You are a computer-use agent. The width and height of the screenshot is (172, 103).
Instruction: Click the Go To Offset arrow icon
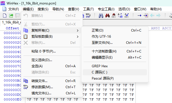pos(139,16)
